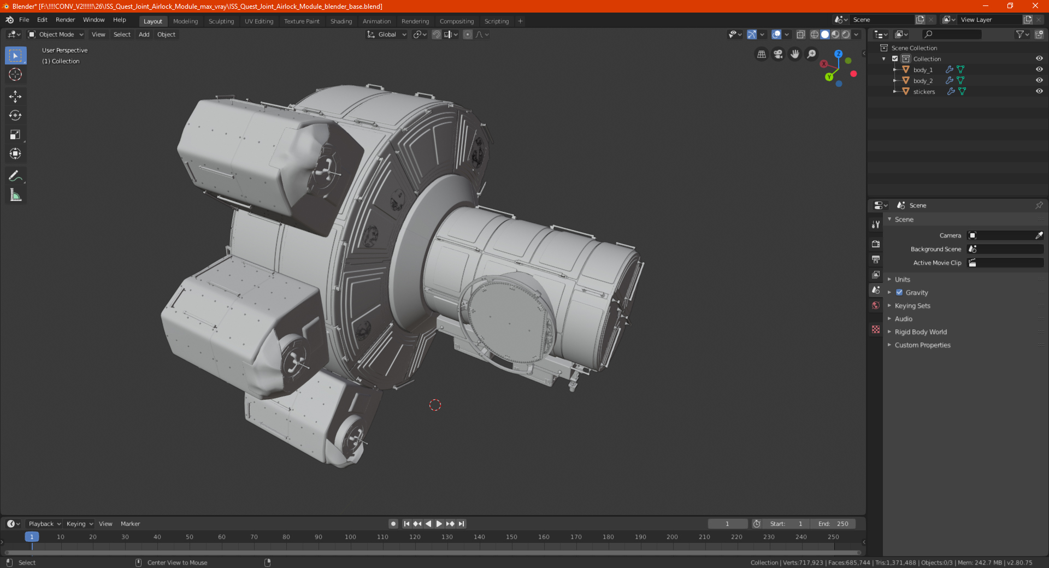The height and width of the screenshot is (568, 1049).
Task: Disable the Gravity checkbox
Action: [x=899, y=293]
